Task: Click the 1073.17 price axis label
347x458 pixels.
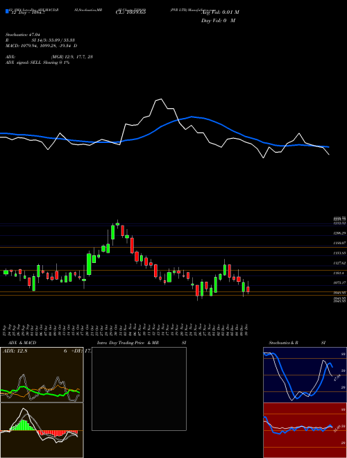Action: [339, 282]
